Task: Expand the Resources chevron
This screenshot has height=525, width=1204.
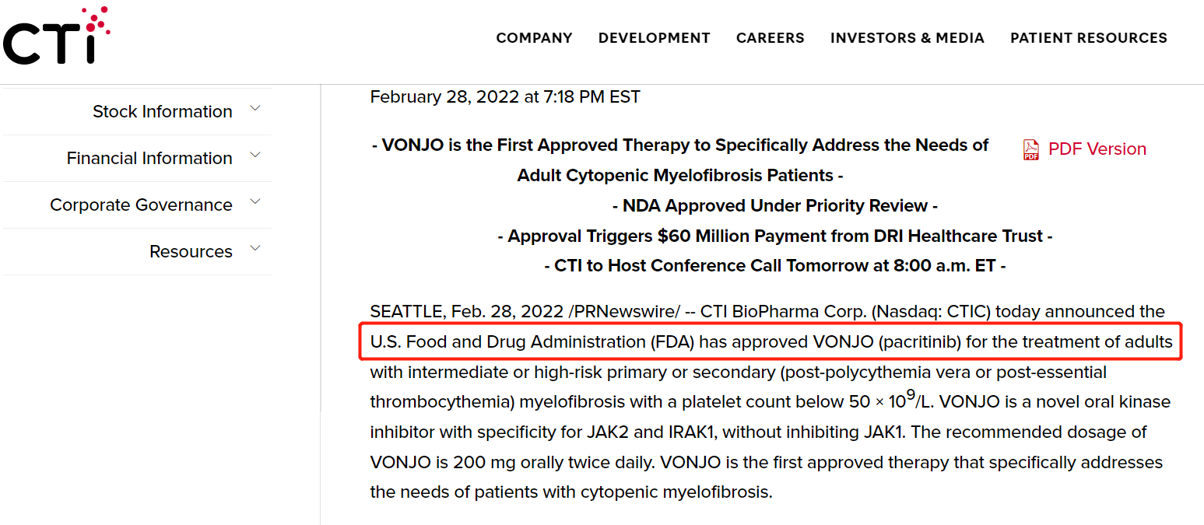Action: click(254, 249)
